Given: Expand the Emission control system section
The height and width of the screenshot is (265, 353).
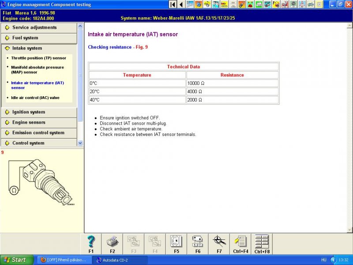Looking at the screenshot, I should coord(39,133).
